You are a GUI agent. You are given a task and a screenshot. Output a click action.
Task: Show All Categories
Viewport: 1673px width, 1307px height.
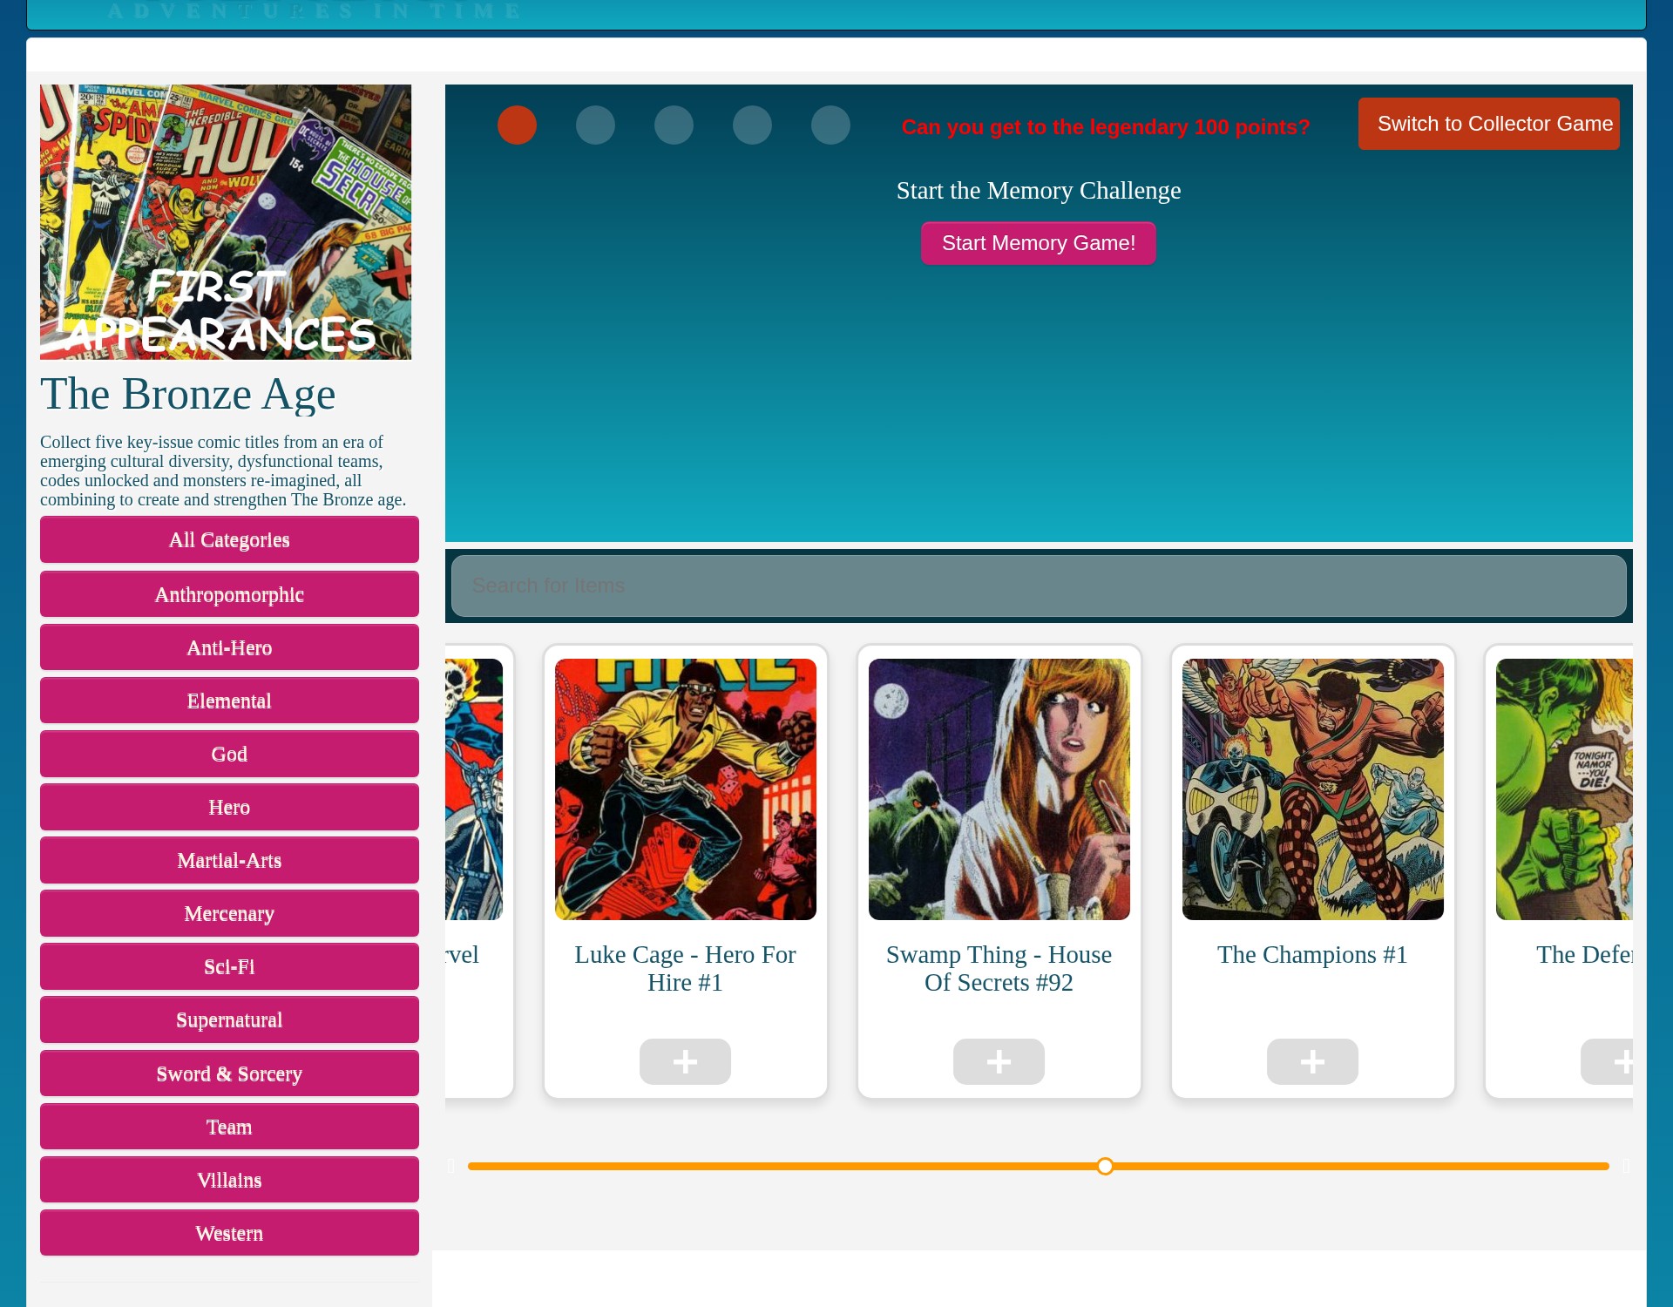point(229,539)
